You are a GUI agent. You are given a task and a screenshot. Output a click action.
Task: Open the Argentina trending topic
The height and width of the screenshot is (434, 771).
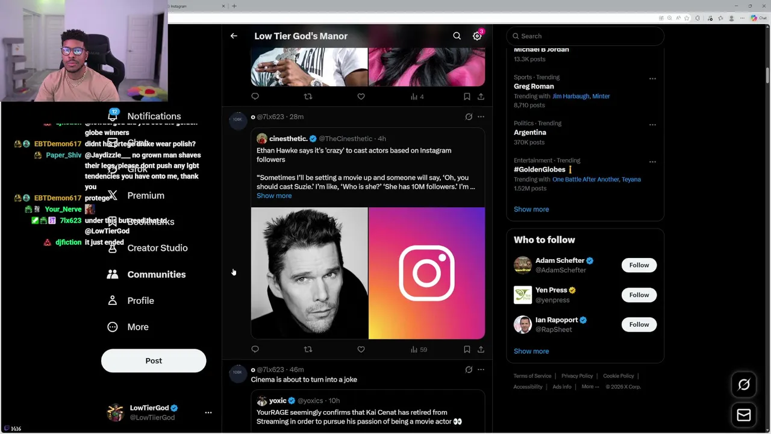coord(530,133)
